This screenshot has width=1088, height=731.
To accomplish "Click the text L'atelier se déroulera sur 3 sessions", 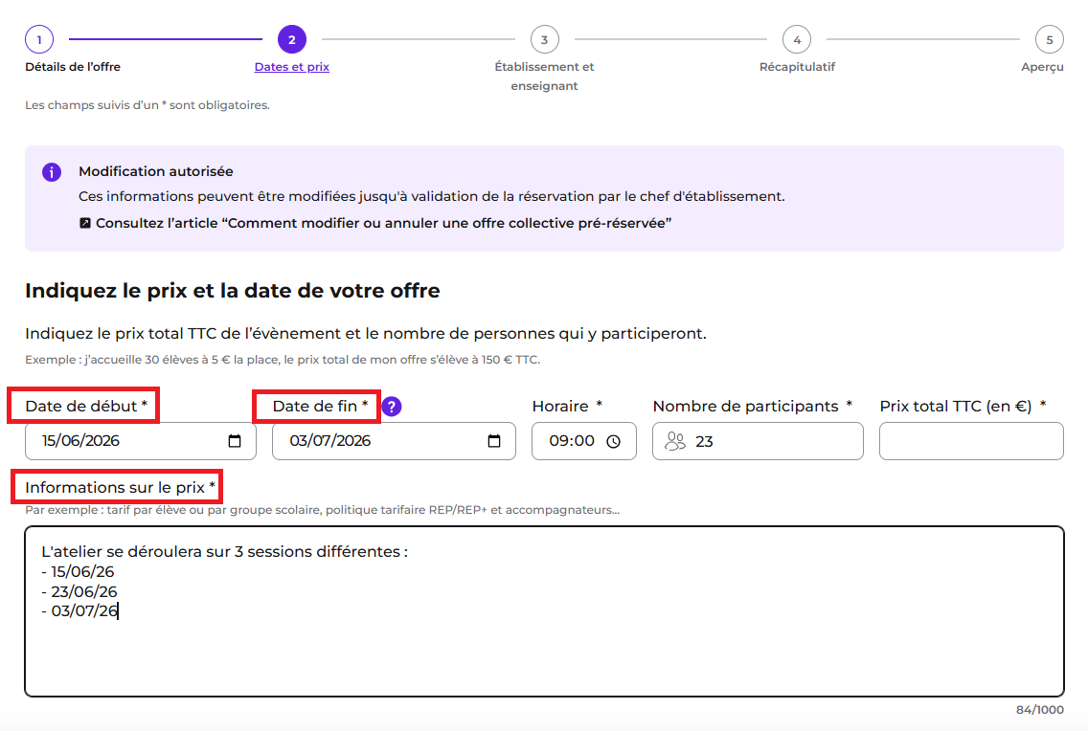I will pos(224,551).
